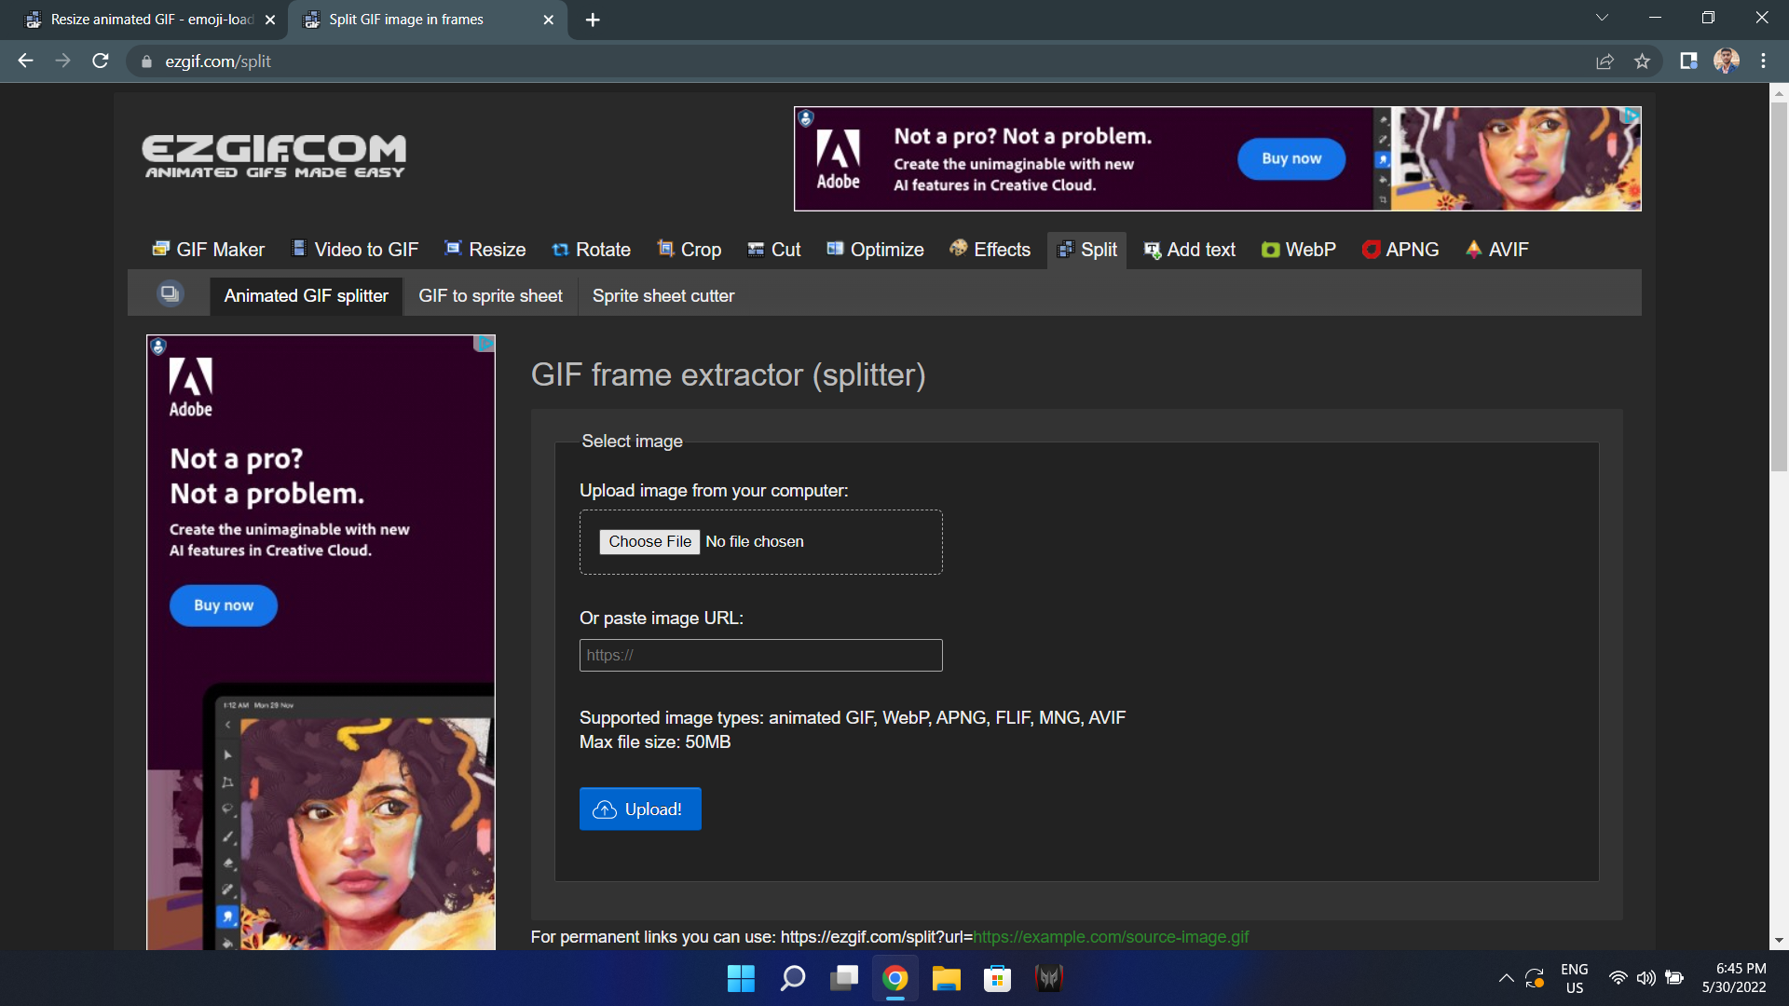The image size is (1789, 1006).
Task: Click the share icon in the address bar
Action: 1605,61
